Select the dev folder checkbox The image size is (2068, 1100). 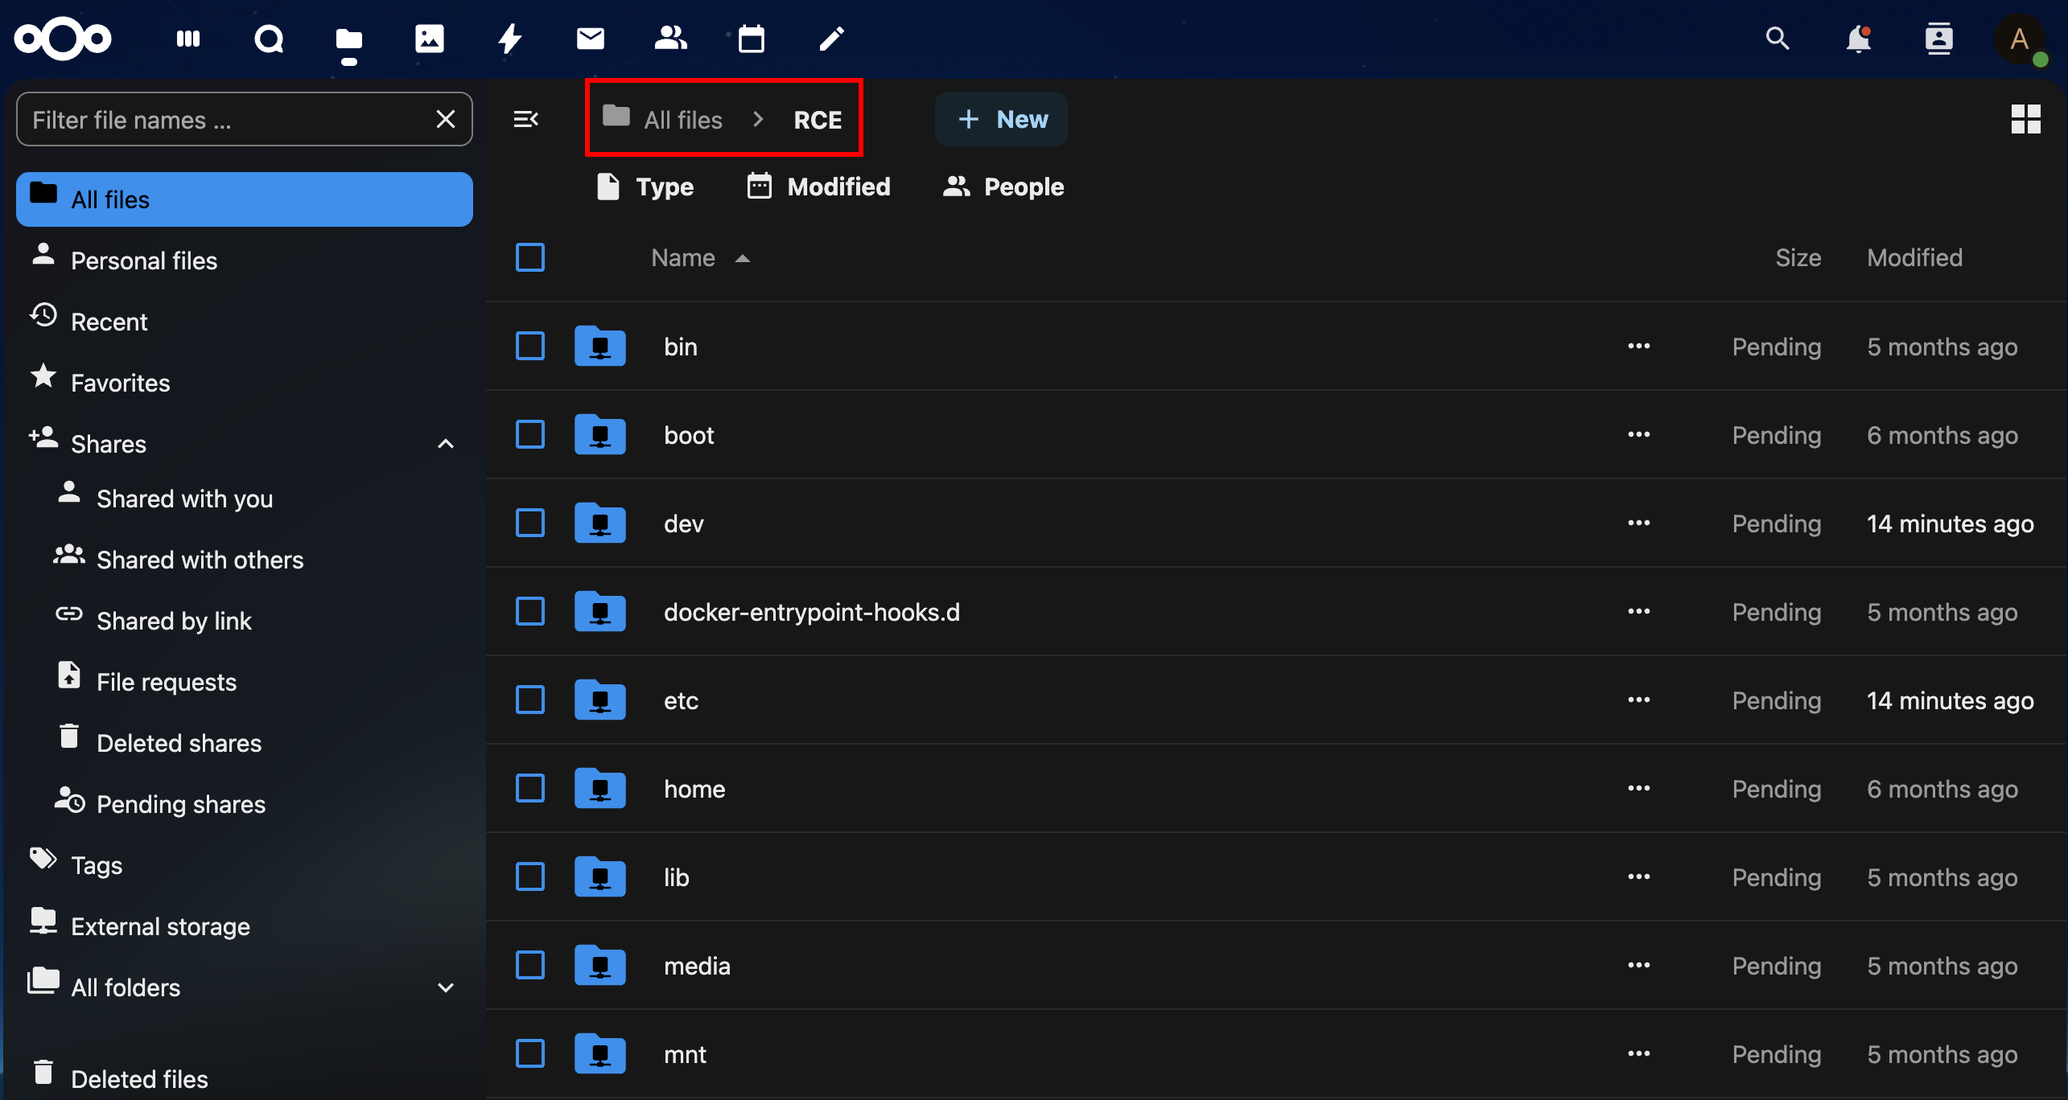(x=530, y=523)
